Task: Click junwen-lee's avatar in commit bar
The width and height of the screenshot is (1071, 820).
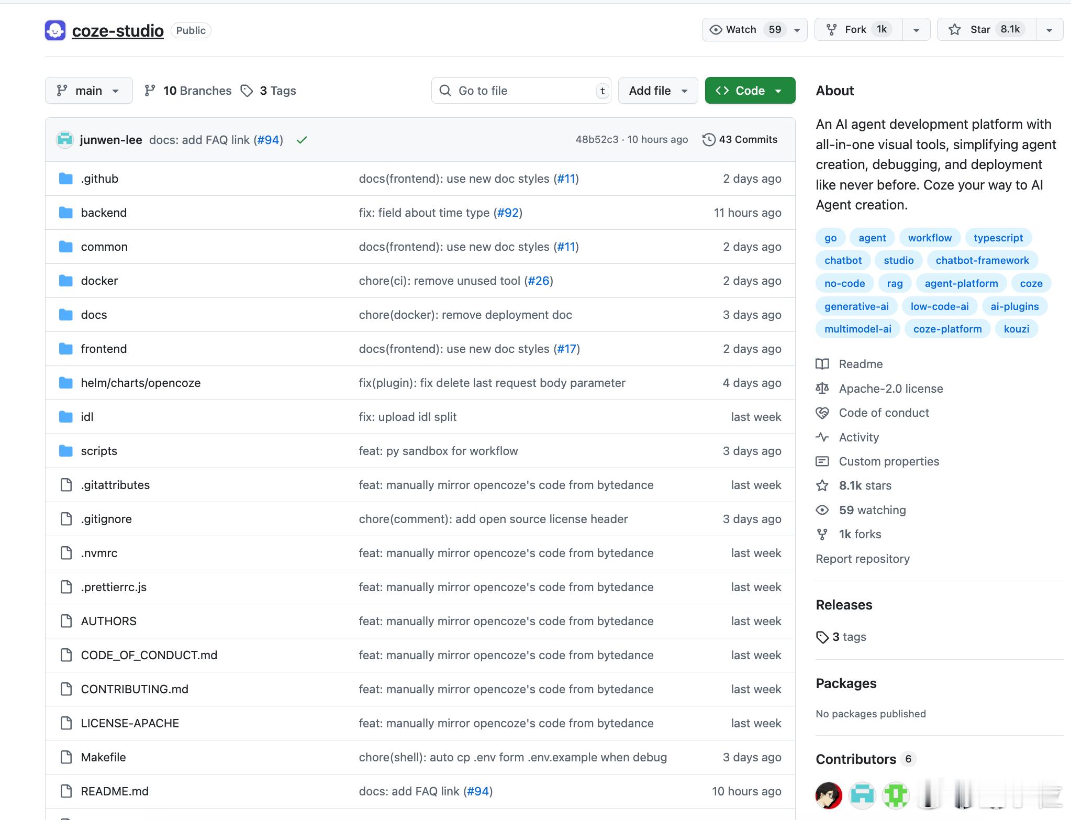Action: [65, 140]
